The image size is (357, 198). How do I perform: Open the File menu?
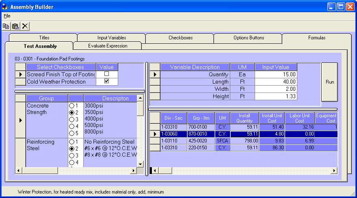click(7, 16)
